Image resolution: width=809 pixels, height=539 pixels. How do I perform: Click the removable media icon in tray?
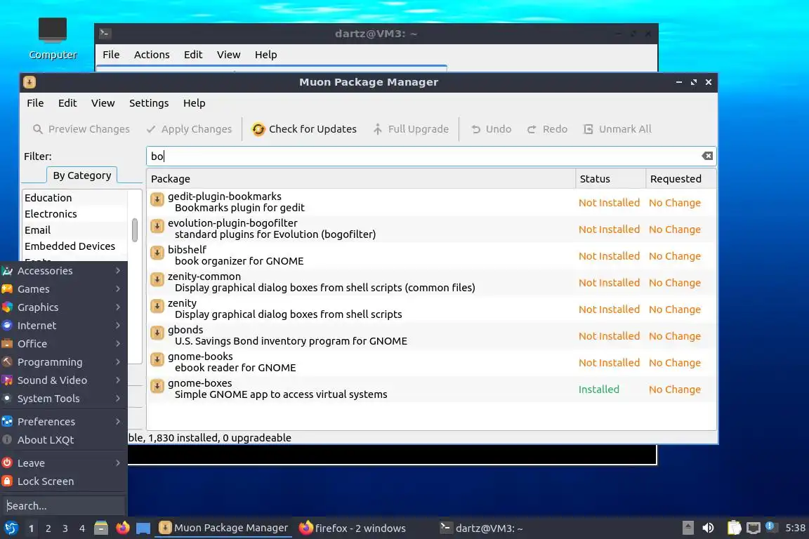688,528
